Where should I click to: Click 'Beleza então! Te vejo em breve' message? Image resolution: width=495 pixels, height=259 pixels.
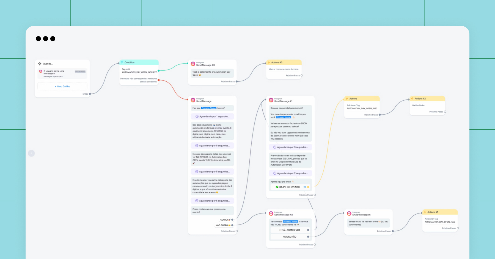pos(369,223)
